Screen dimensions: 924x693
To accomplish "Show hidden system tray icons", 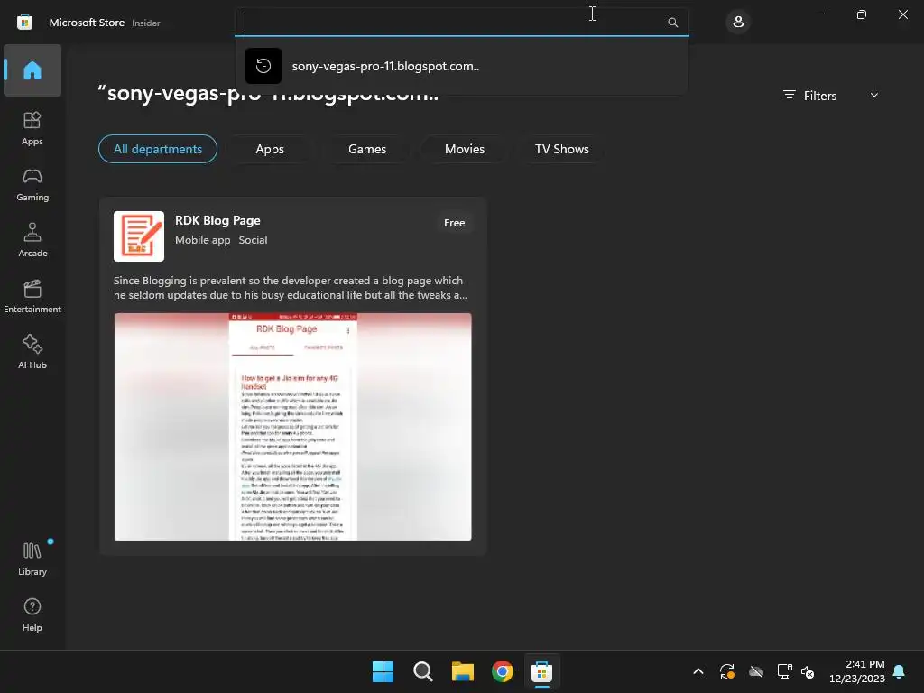I will point(698,671).
